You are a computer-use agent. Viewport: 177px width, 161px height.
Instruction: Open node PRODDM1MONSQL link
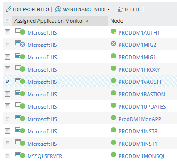(x=142, y=156)
